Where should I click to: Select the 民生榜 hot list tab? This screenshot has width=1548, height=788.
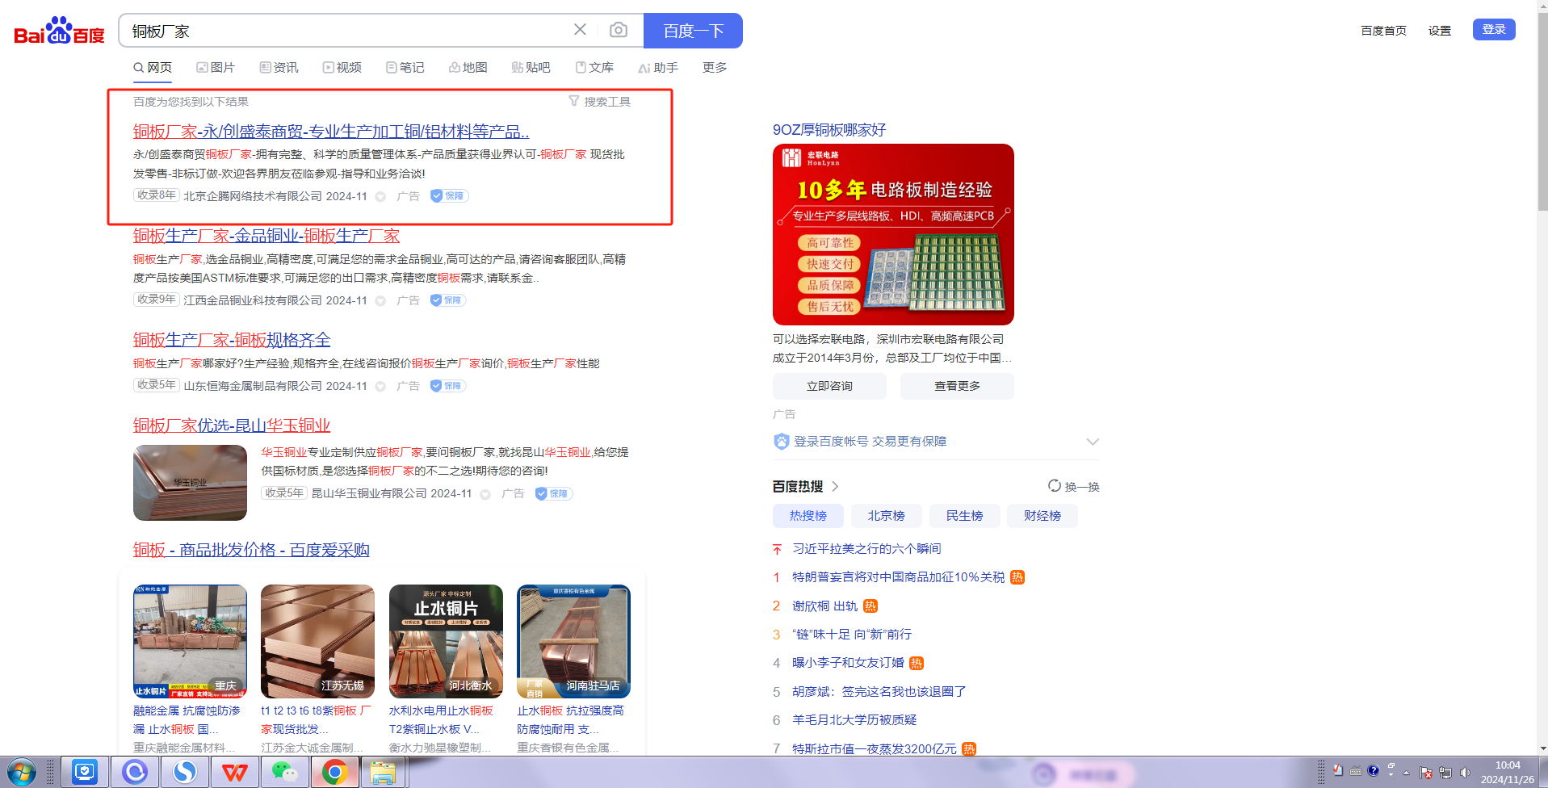965,516
